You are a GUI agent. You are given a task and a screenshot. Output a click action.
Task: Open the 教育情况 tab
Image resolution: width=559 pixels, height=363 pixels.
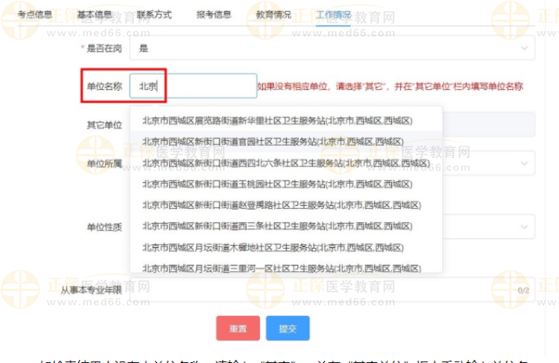point(274,15)
